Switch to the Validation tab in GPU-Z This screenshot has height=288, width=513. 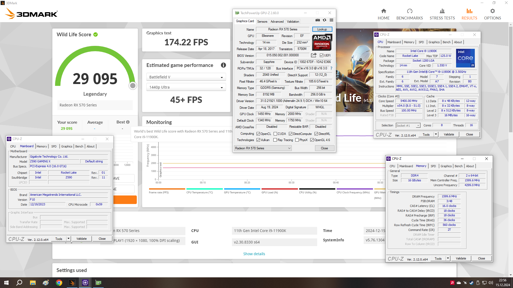(x=293, y=22)
